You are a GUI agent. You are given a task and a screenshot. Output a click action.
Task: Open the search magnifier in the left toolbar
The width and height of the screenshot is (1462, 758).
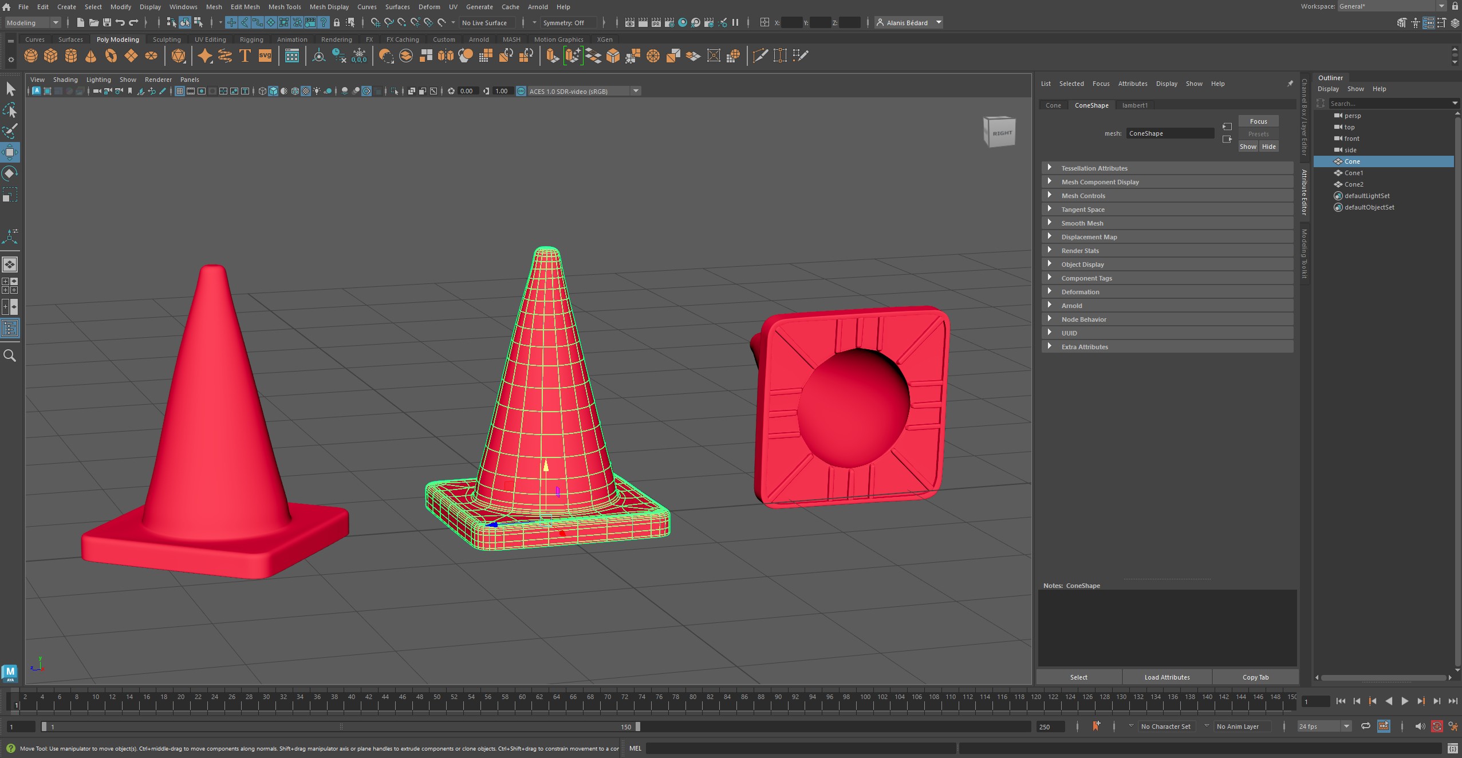pos(10,356)
